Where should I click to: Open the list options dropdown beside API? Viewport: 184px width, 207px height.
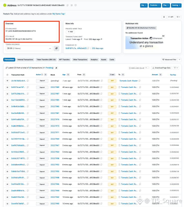coord(178,17)
